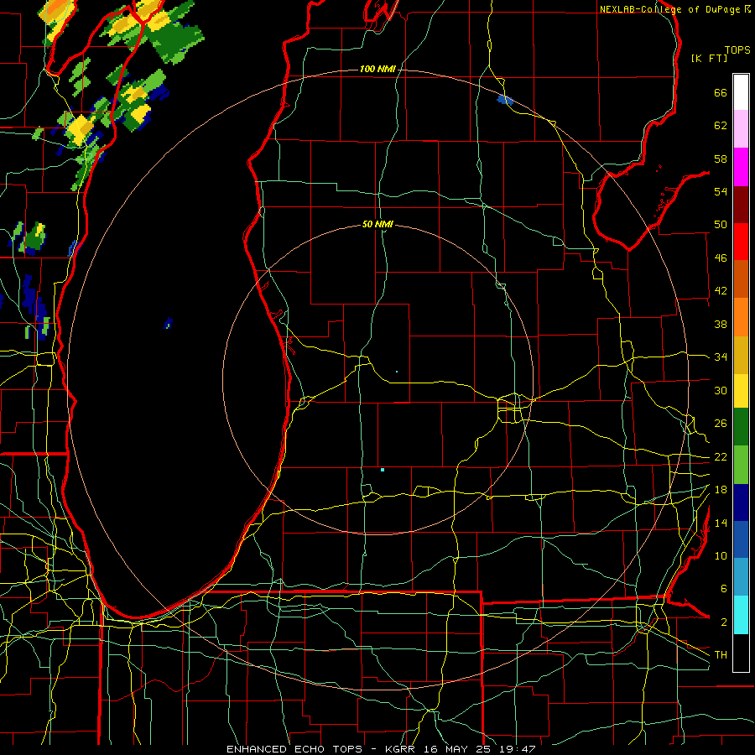Click the legend value 34
Image resolution: width=755 pixels, height=755 pixels.
721,357
